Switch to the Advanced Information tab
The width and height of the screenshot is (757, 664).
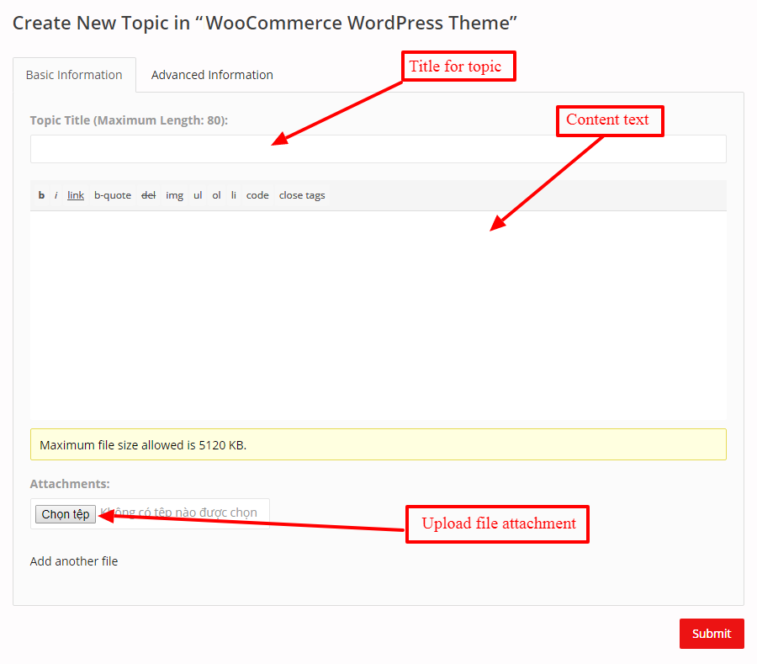(x=212, y=75)
